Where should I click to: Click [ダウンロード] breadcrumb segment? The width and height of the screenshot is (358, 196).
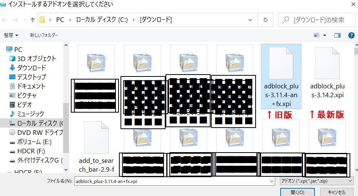click(156, 20)
